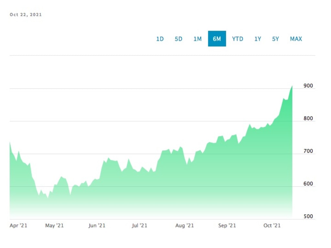Image resolution: width=331 pixels, height=248 pixels.
Task: Click the Apr '21 axis label
Action: 18,225
